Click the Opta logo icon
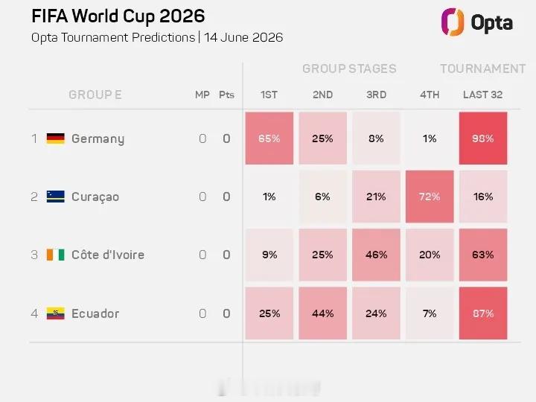The height and width of the screenshot is (402, 536). click(x=453, y=22)
